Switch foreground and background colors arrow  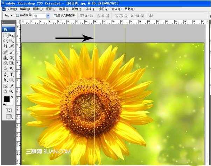pos(12,97)
